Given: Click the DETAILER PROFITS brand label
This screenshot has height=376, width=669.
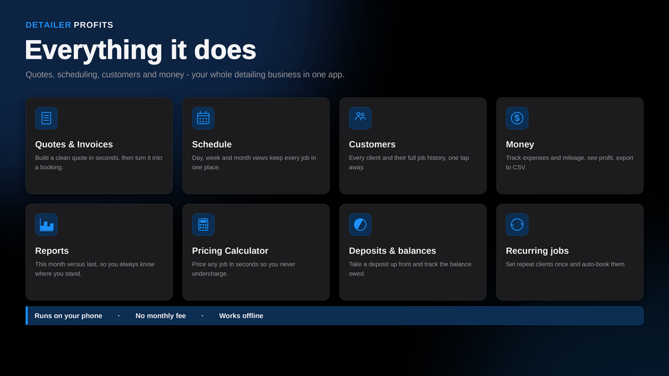Looking at the screenshot, I should [69, 25].
